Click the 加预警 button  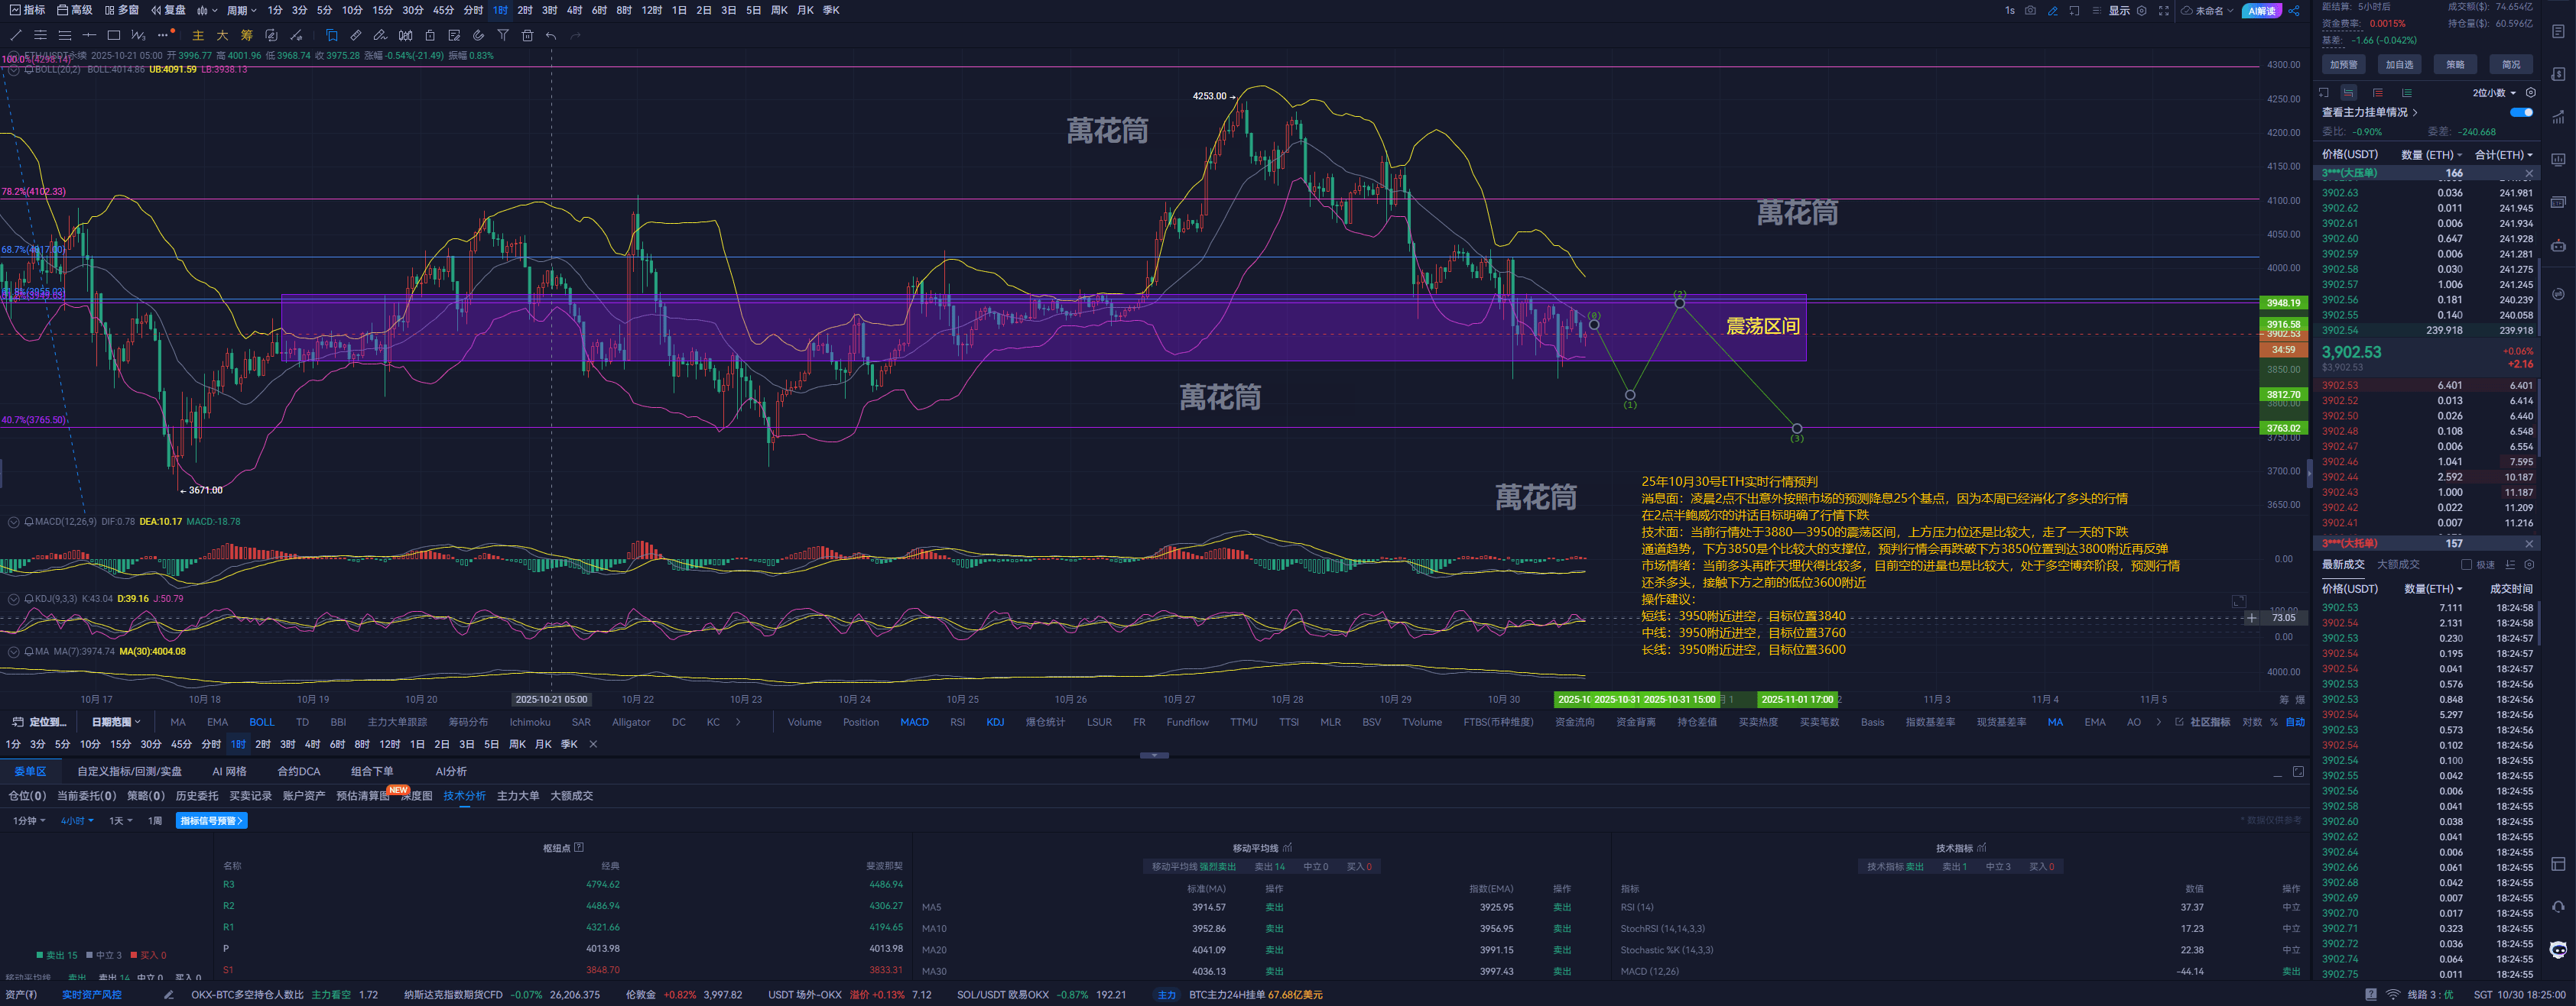pos(2343,64)
